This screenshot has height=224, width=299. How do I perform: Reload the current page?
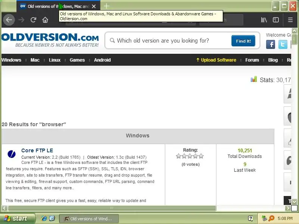(x=33, y=20)
